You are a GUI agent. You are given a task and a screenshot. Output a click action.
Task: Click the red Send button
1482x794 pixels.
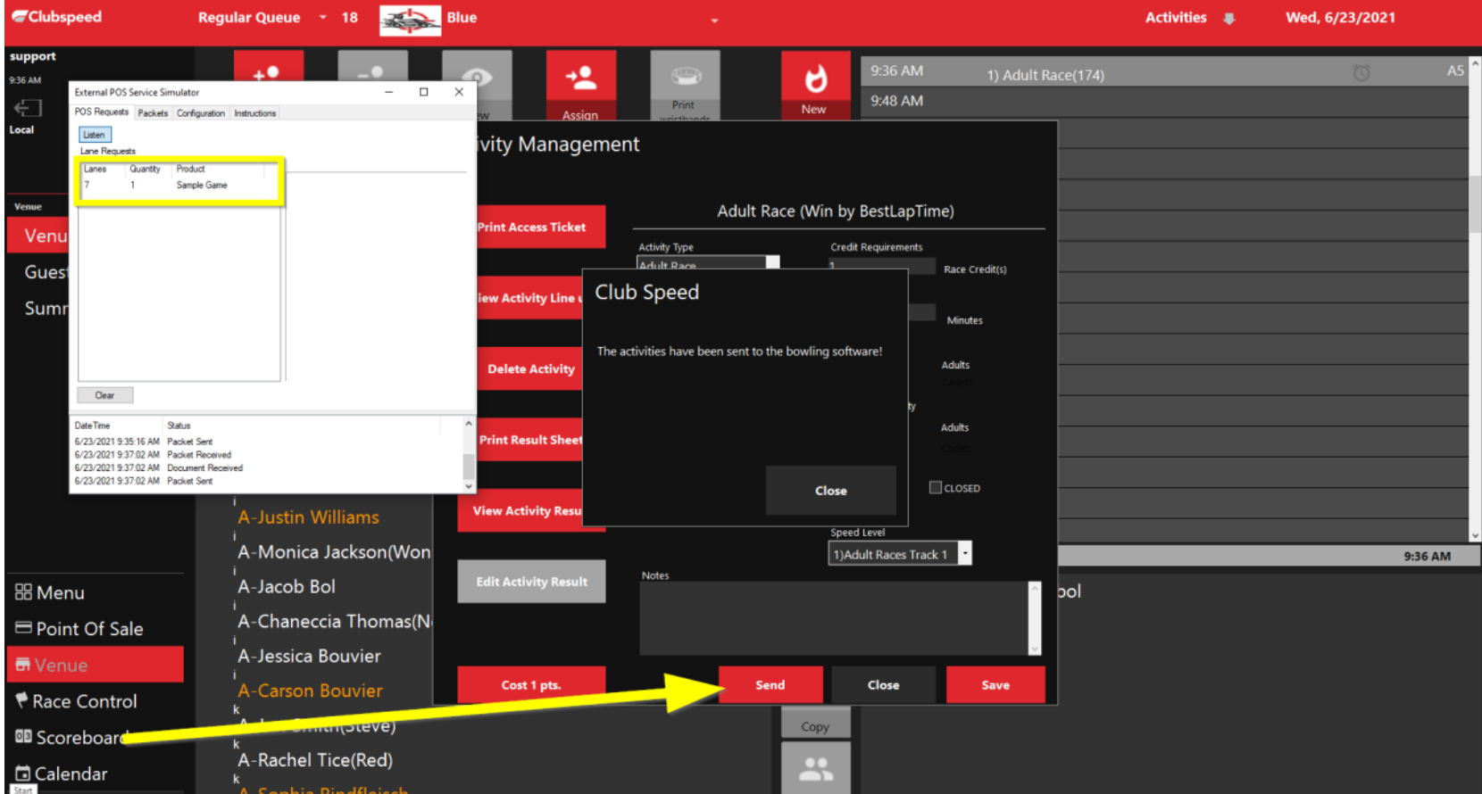tap(770, 685)
